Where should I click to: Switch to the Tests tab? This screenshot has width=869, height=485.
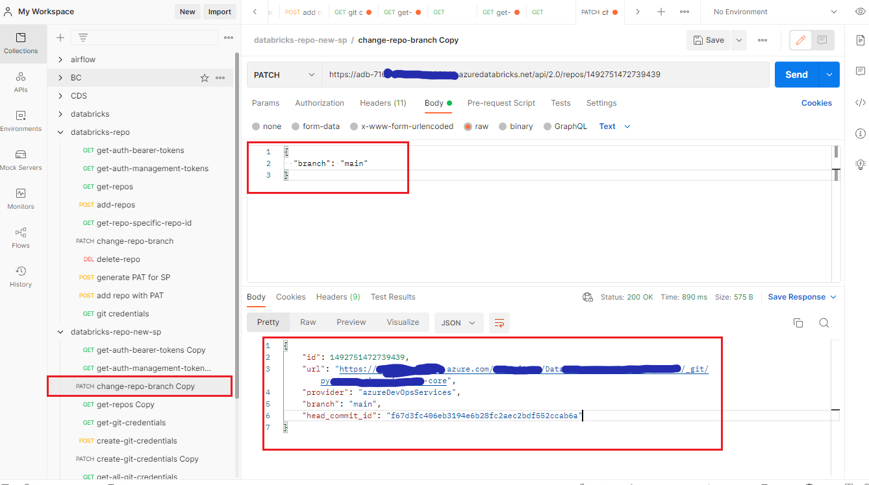point(560,103)
